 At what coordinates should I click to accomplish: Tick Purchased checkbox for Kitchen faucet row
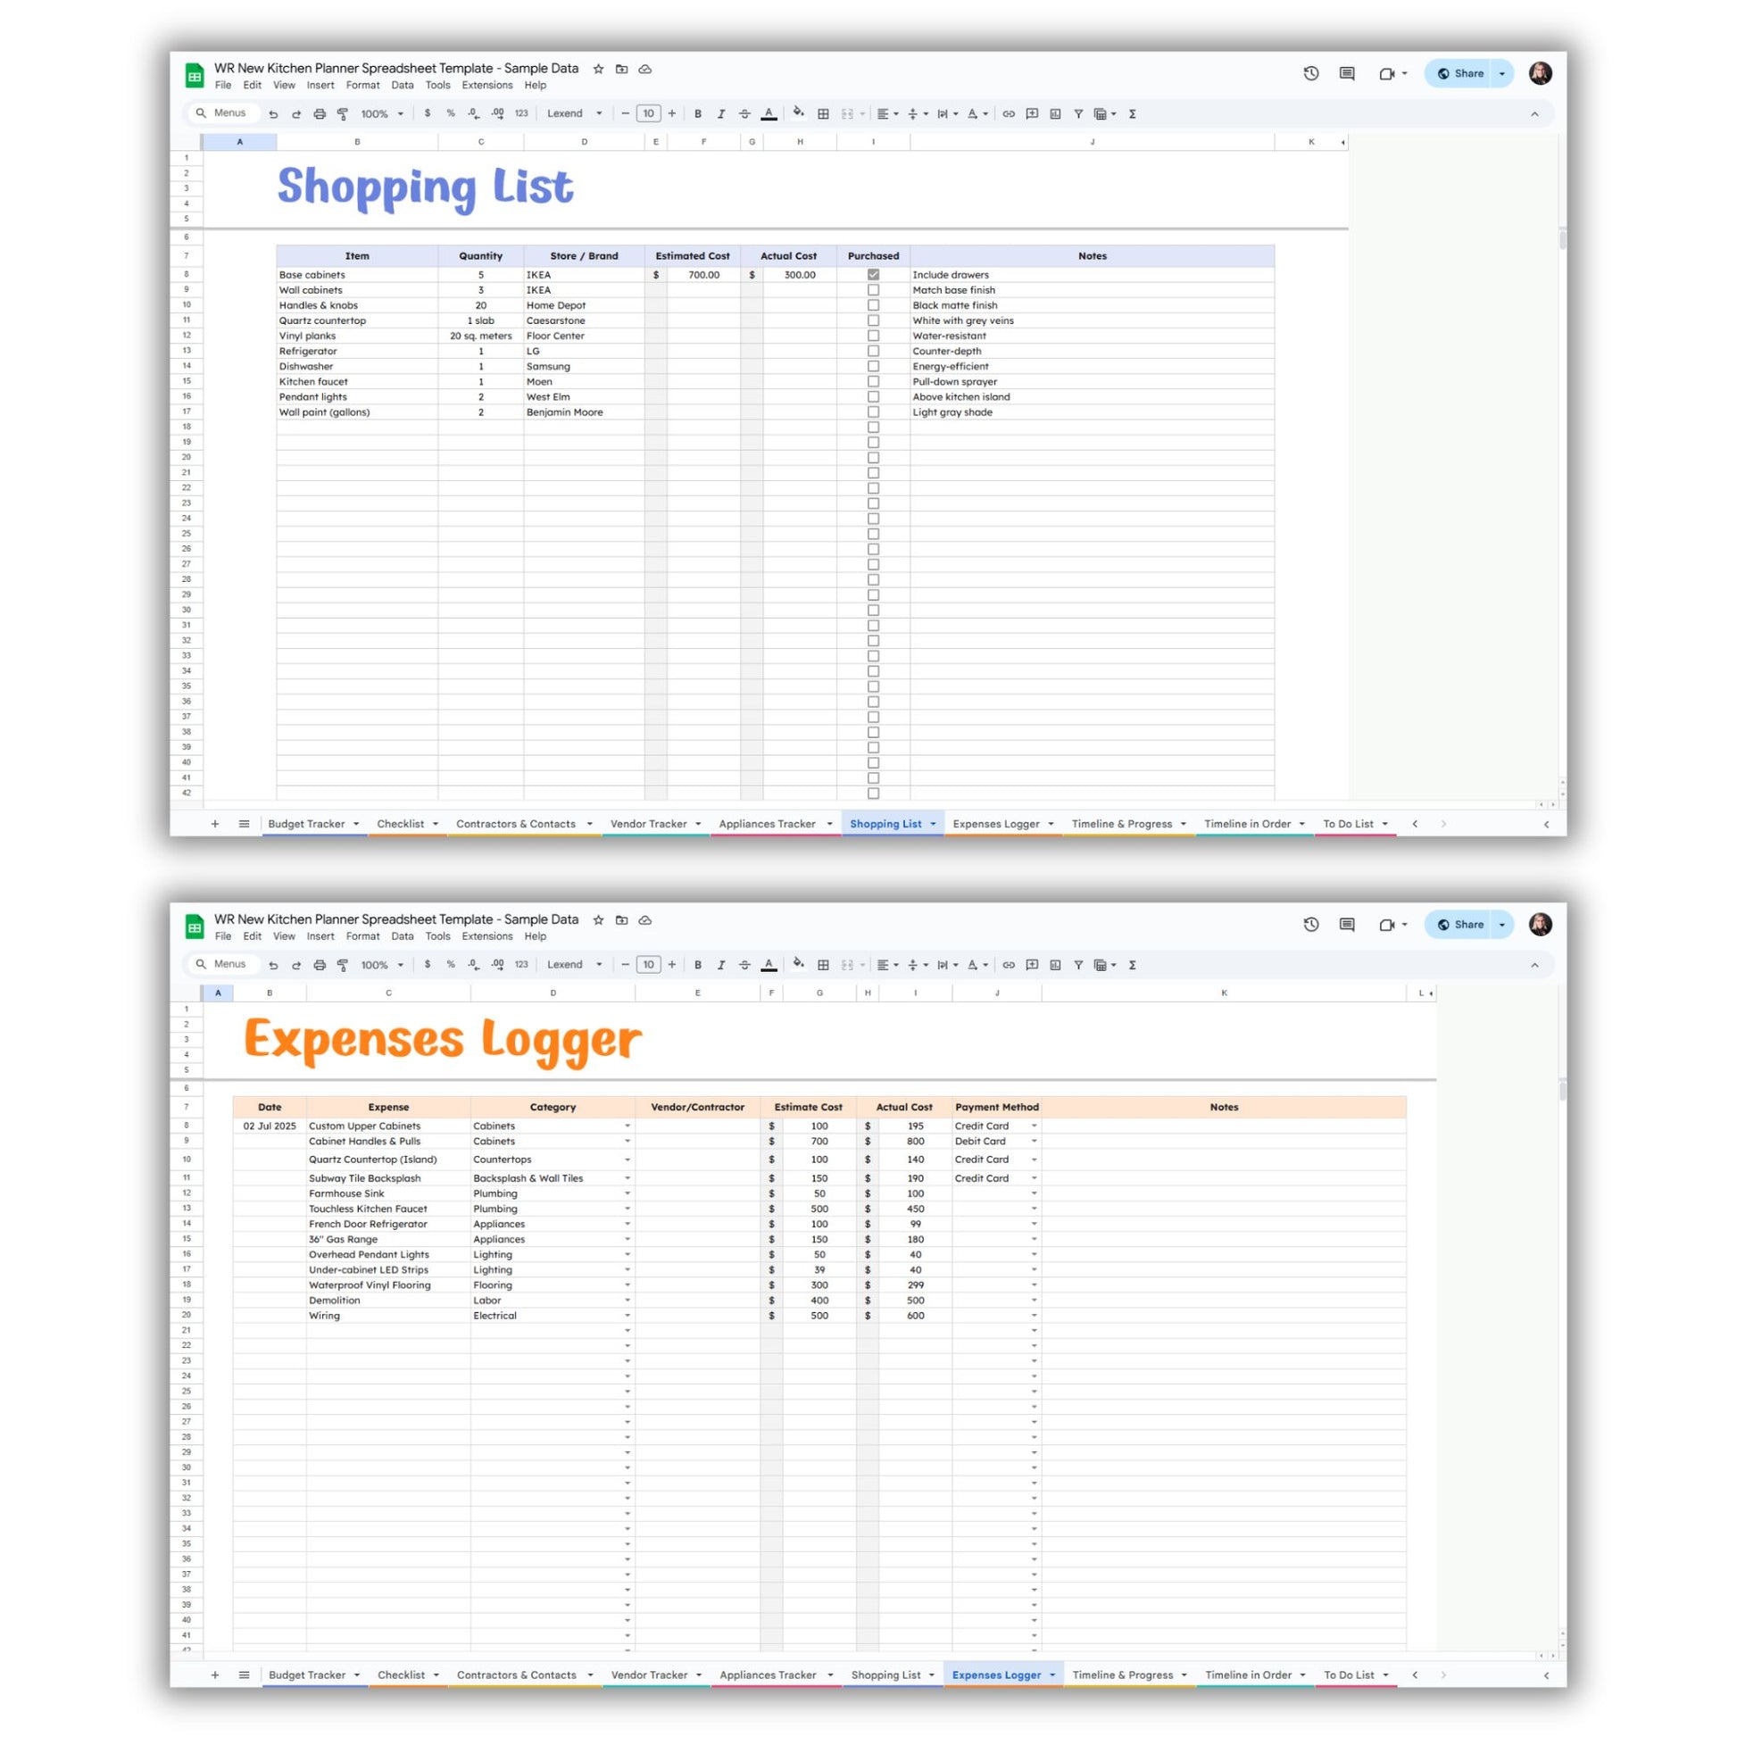pyautogui.click(x=873, y=382)
